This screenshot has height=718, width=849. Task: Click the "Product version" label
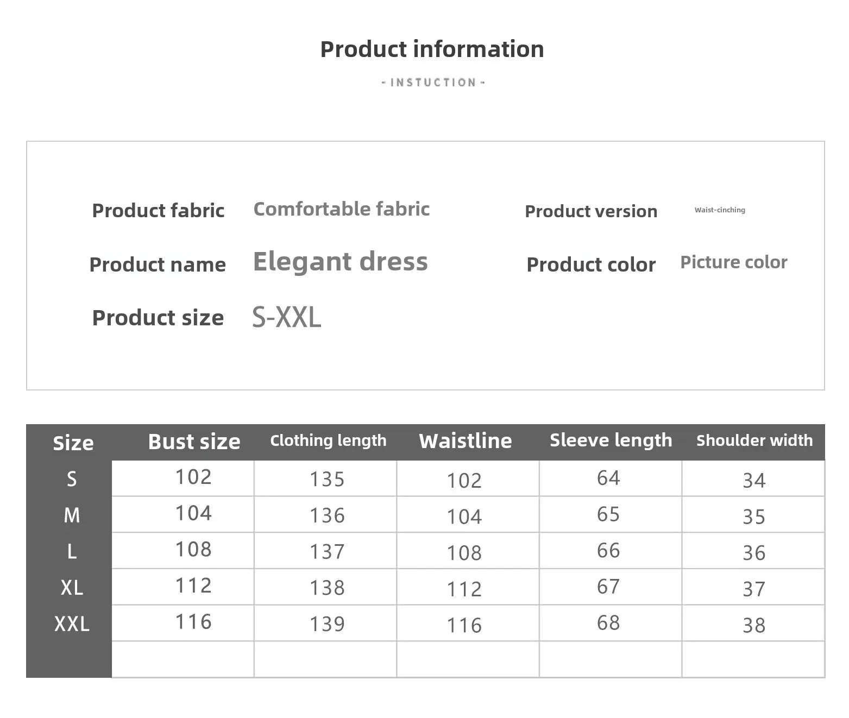591,211
